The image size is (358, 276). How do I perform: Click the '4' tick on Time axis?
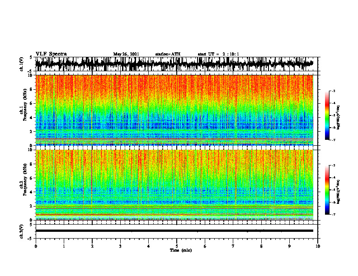tap(148, 246)
